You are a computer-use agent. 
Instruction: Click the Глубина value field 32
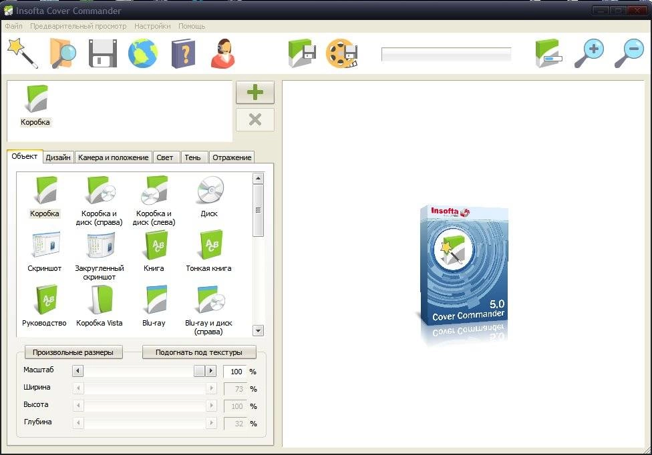click(235, 424)
